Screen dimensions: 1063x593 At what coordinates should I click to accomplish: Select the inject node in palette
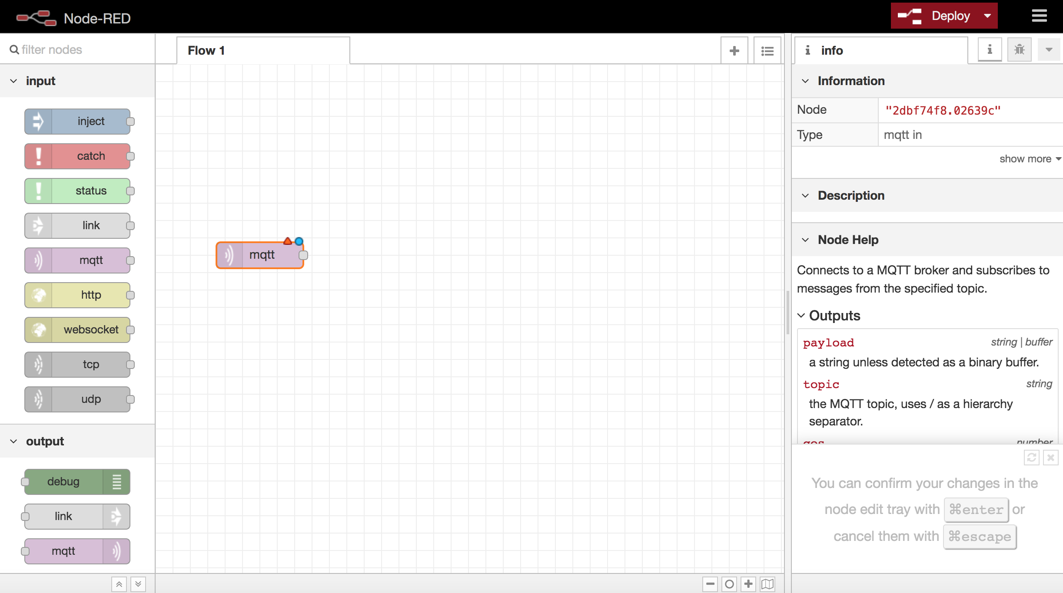click(x=77, y=121)
